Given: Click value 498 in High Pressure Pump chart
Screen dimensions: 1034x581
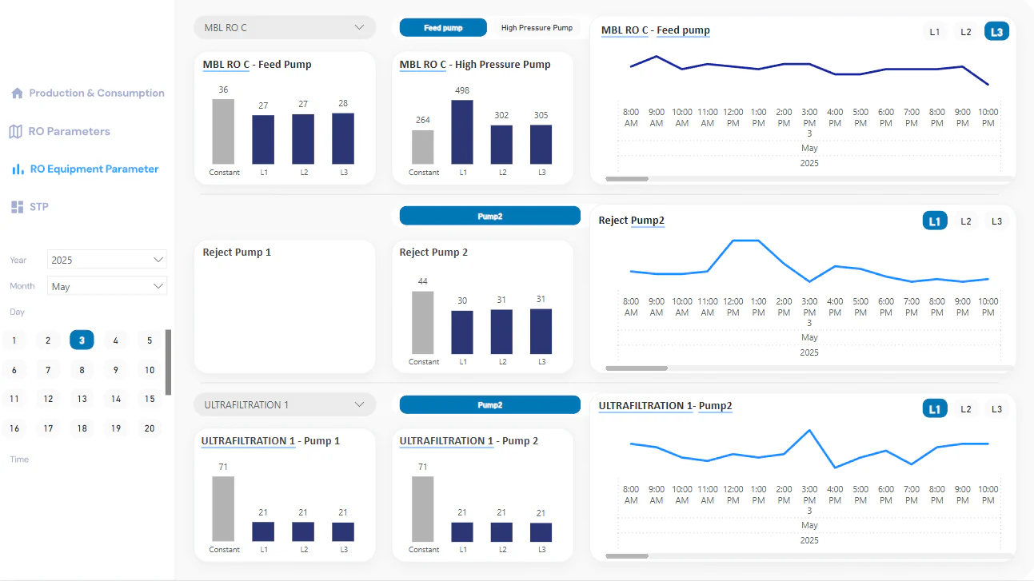Looking at the screenshot, I should [462, 90].
